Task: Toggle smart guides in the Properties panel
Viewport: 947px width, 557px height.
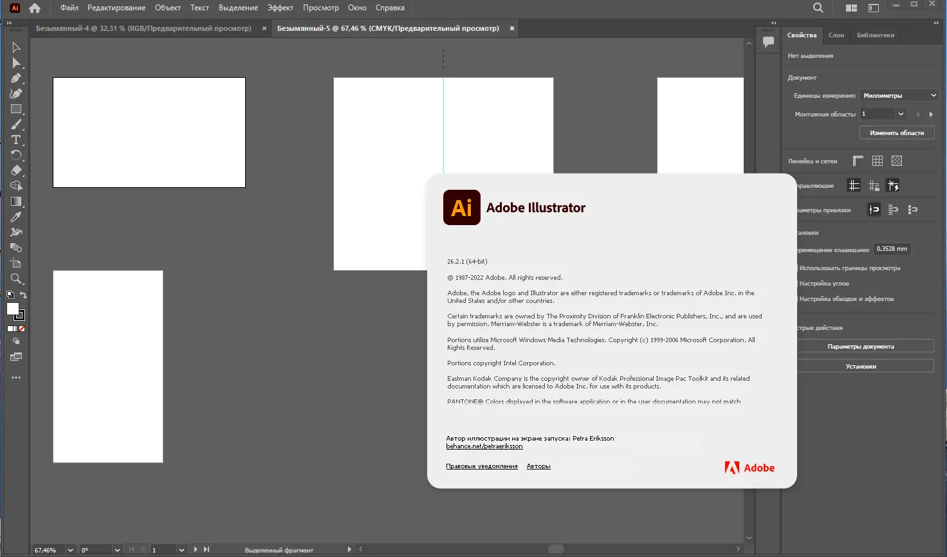Action: click(x=893, y=185)
